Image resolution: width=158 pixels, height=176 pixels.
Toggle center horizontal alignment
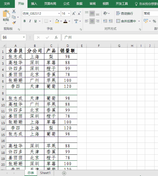coord(92,21)
